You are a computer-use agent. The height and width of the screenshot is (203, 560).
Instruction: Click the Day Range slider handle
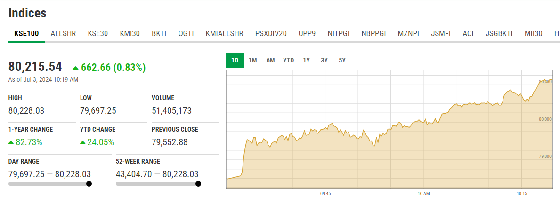click(89, 184)
